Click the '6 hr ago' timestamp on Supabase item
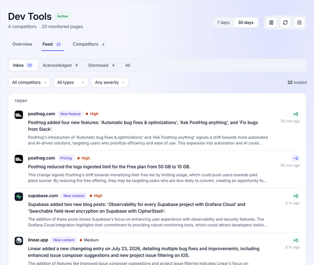This screenshot has width=314, height=265. [292, 203]
